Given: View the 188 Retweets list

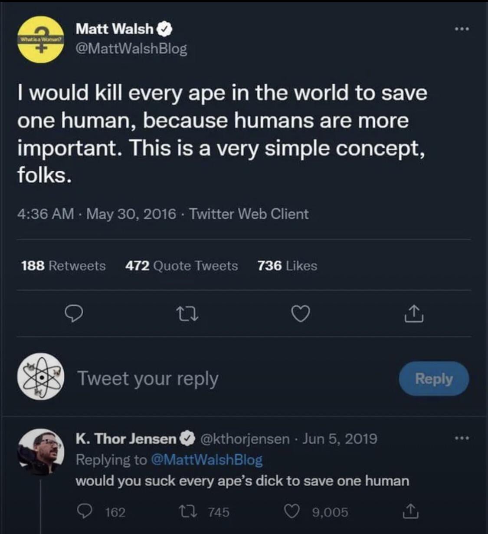Looking at the screenshot, I should pos(63,266).
